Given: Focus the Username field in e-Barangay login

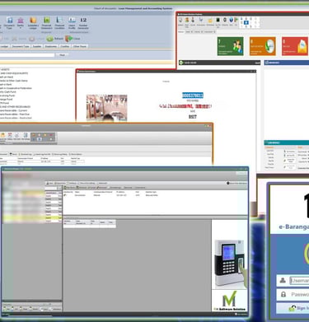Looking at the screenshot, I should click(299, 281).
